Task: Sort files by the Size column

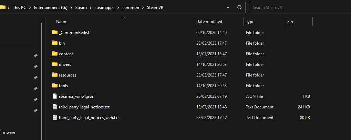Action: point(291,22)
